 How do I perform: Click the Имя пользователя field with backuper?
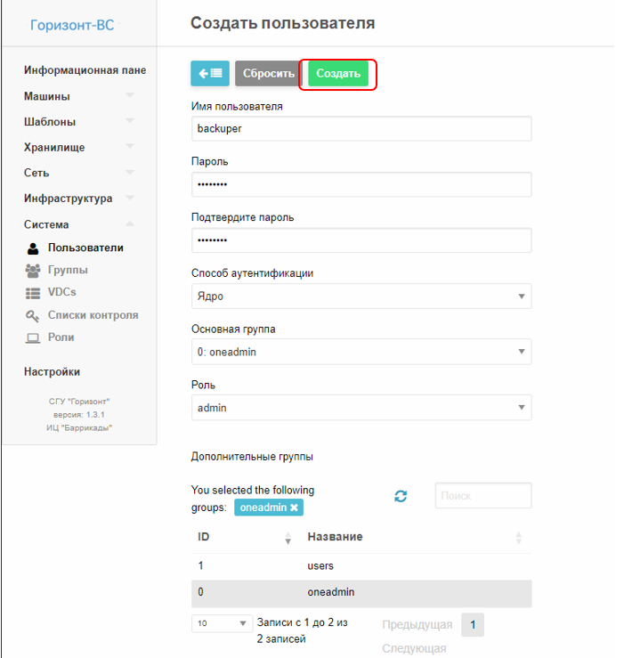tap(361, 128)
